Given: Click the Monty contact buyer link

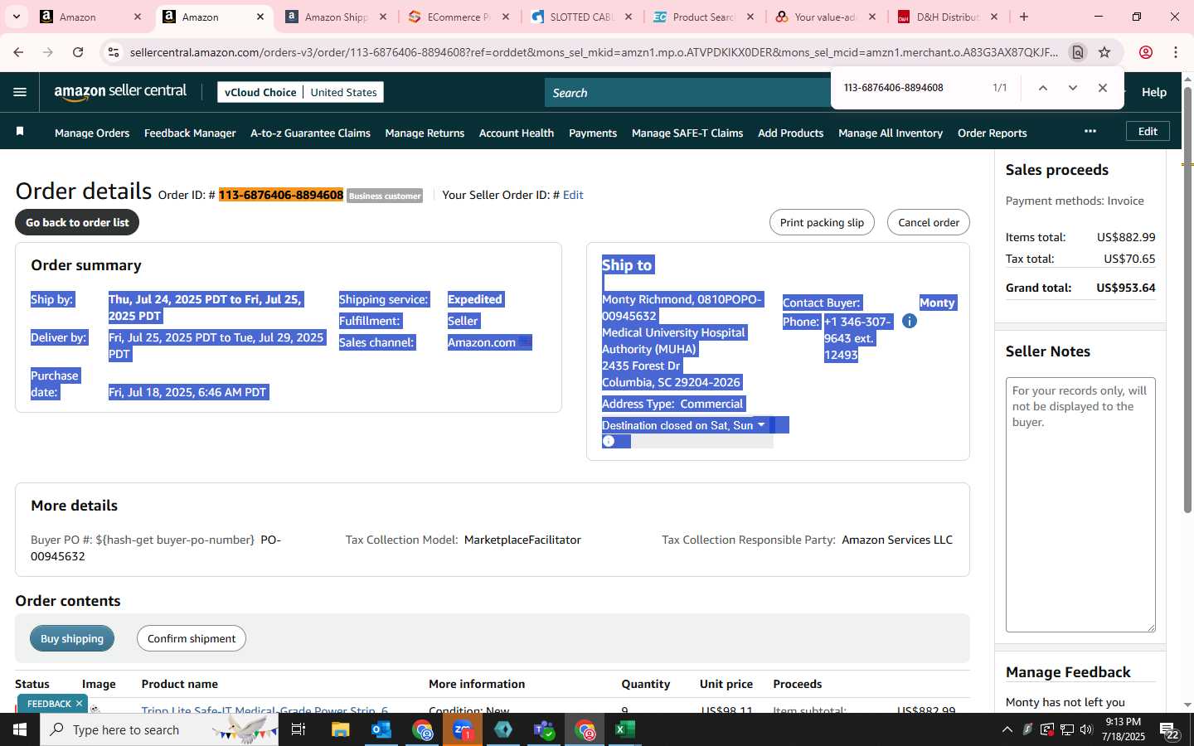Looking at the screenshot, I should tap(937, 303).
